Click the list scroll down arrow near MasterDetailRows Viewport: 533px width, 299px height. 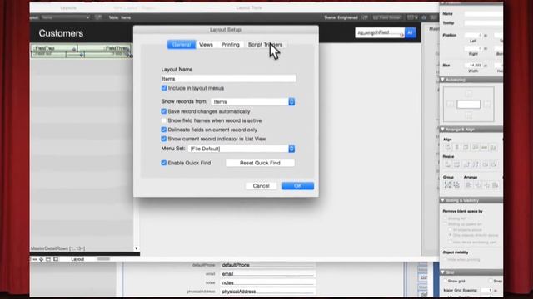click(x=137, y=248)
